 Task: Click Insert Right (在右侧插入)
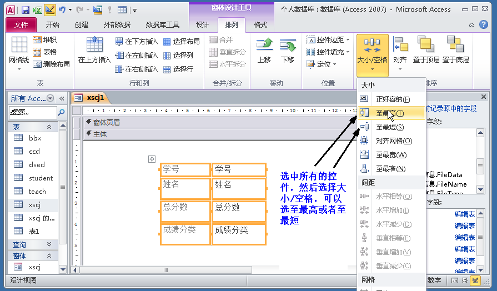137,69
